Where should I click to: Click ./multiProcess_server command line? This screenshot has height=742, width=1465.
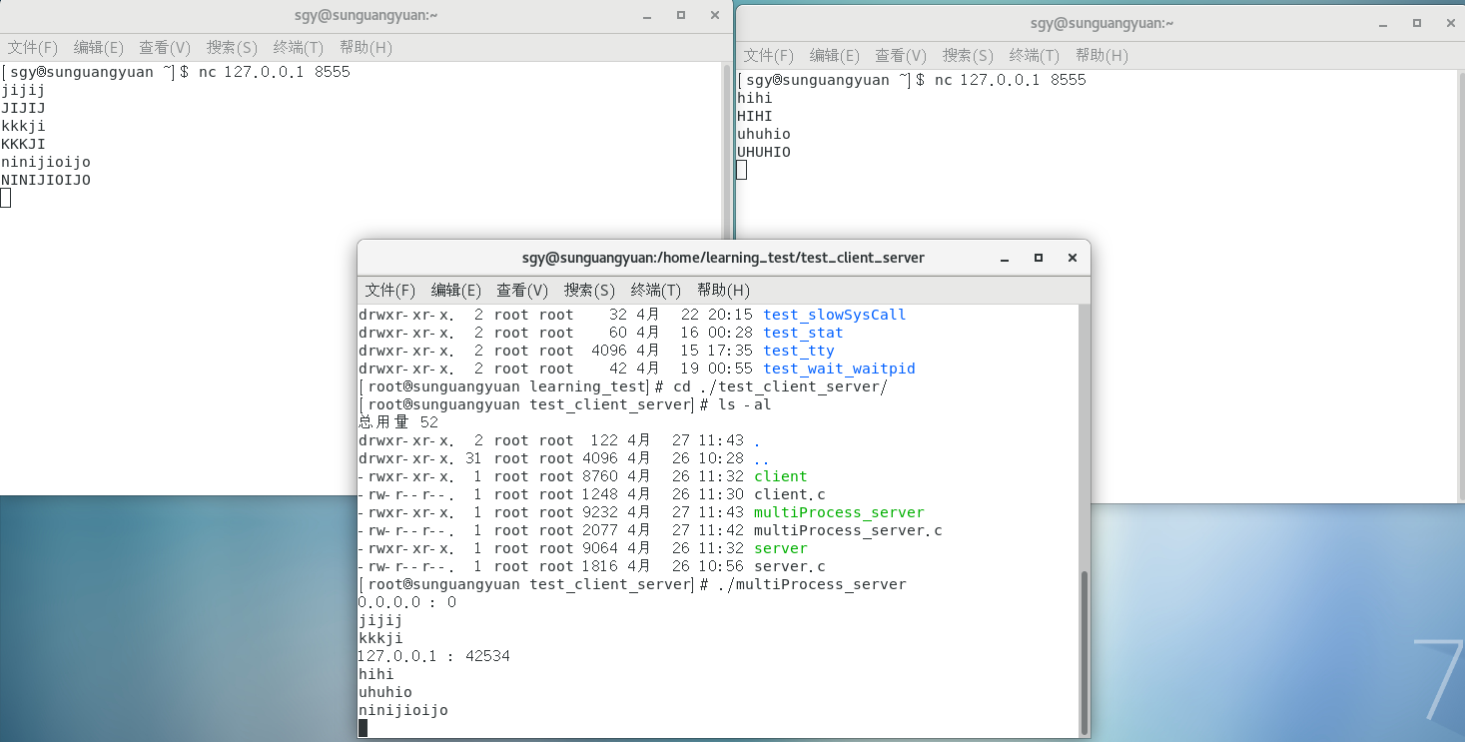coord(812,584)
